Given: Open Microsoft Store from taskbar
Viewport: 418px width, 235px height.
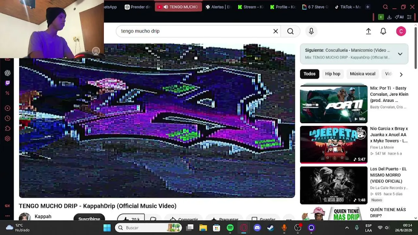Looking at the screenshot, I should point(217,227).
